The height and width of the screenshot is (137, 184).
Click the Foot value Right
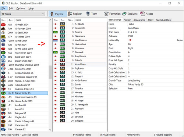pos(131,48)
